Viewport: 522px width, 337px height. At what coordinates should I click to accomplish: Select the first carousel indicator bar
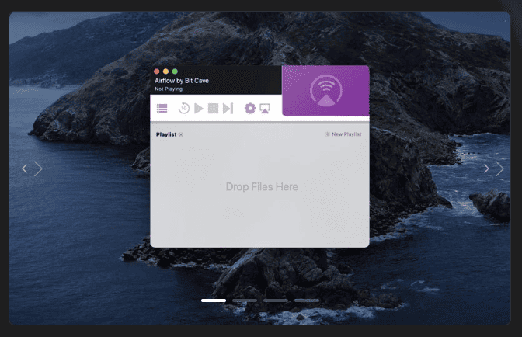[x=214, y=301]
